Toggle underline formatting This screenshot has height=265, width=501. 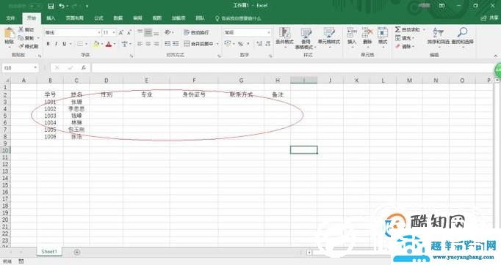64,44
